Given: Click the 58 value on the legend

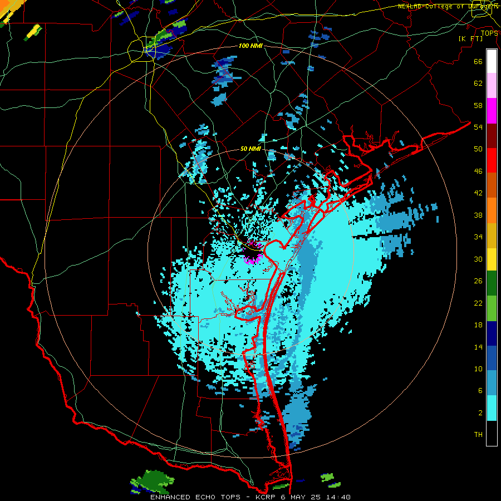Looking at the screenshot, I should 478,105.
